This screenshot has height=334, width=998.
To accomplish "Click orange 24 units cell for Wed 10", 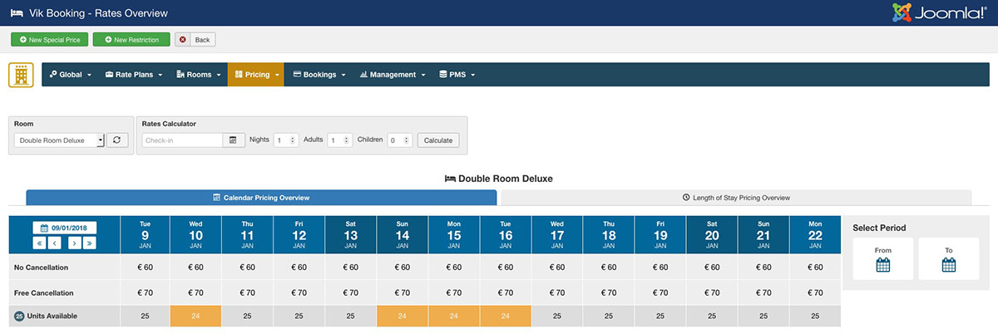I will [196, 317].
